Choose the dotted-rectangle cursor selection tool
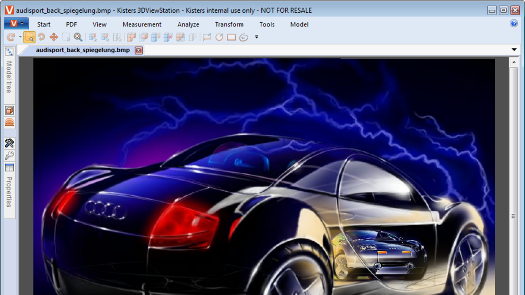Image resolution: width=525 pixels, height=295 pixels. tap(66, 37)
